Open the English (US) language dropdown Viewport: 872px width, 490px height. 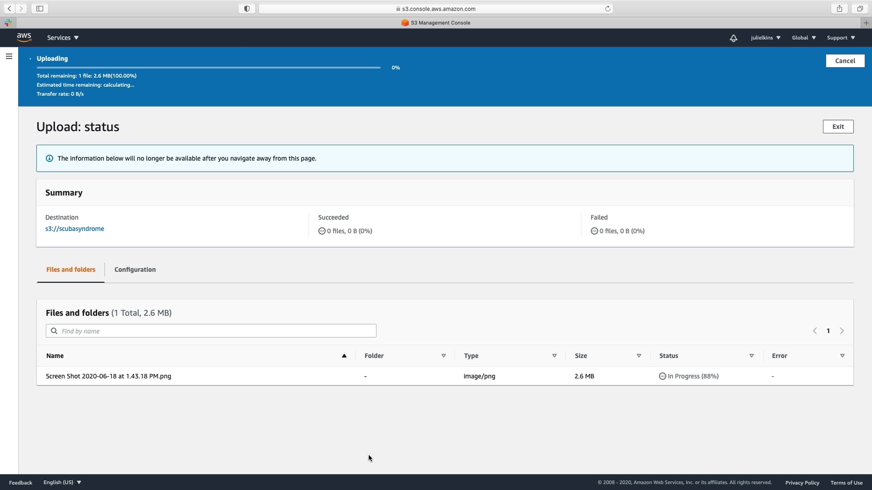[62, 482]
